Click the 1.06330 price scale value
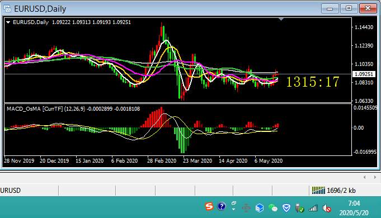Screen dimensions: 381x218 click(364, 101)
